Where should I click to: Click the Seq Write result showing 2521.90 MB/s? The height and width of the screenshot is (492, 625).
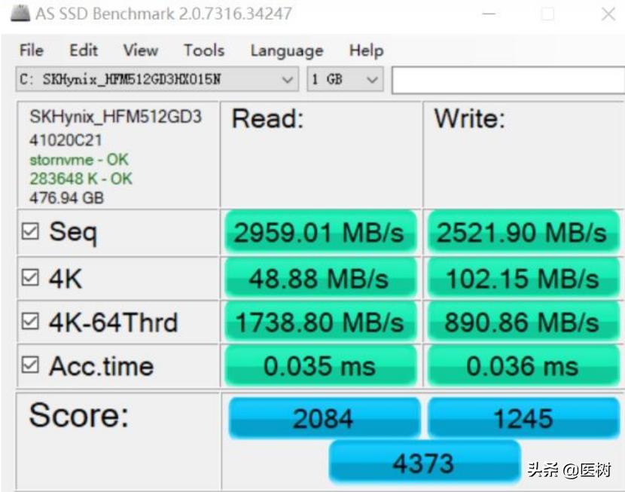pos(523,232)
